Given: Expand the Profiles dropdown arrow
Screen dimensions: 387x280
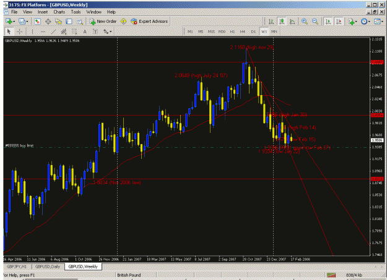Looking at the screenshot, I should (27, 22).
